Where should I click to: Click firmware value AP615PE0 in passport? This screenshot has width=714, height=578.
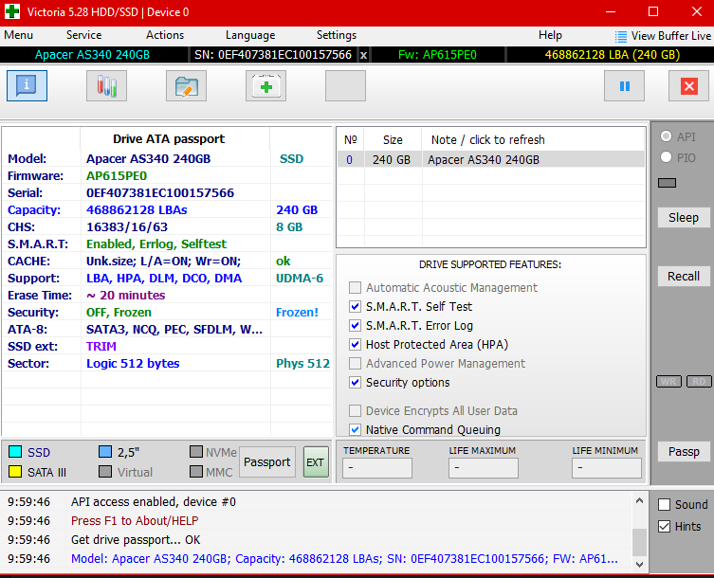click(117, 175)
